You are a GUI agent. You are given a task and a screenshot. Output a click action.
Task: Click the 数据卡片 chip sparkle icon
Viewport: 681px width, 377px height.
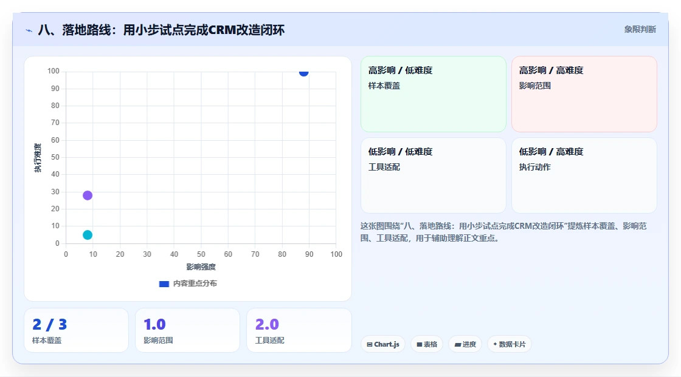coord(495,344)
